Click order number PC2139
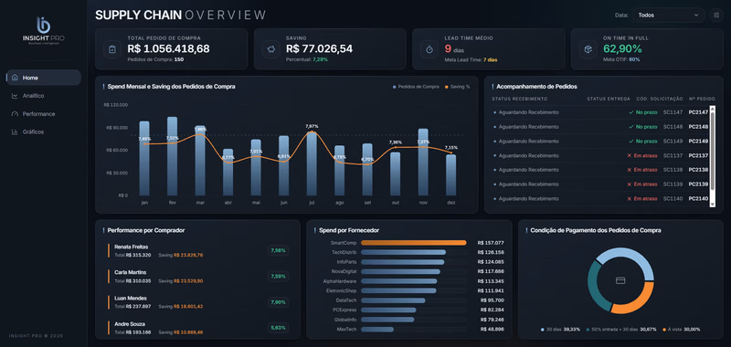Viewport: 731px width, 347px height. coord(698,184)
